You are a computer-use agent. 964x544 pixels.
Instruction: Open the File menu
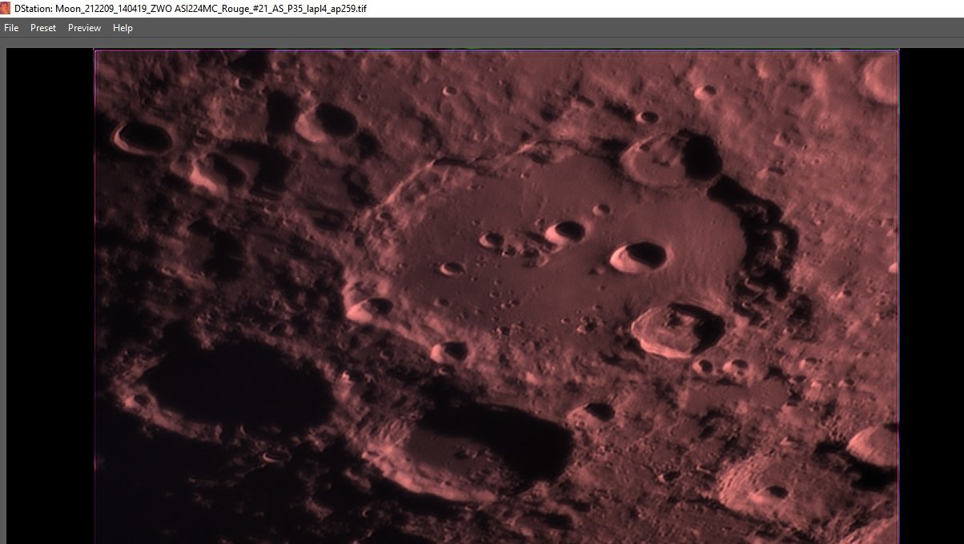[11, 28]
